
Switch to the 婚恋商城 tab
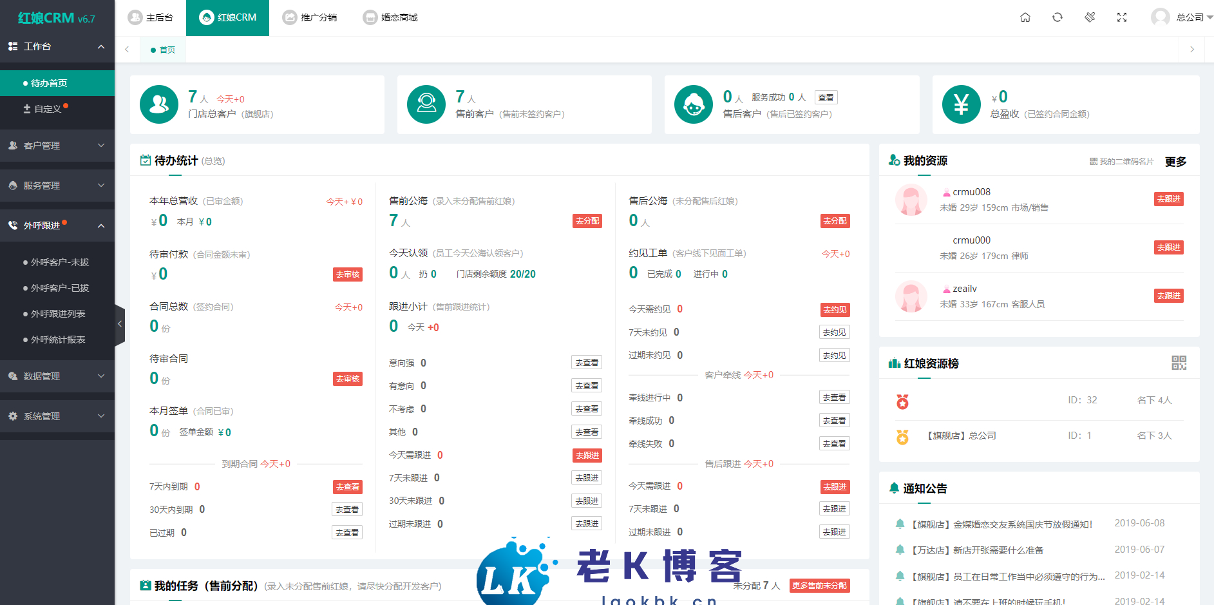[391, 17]
